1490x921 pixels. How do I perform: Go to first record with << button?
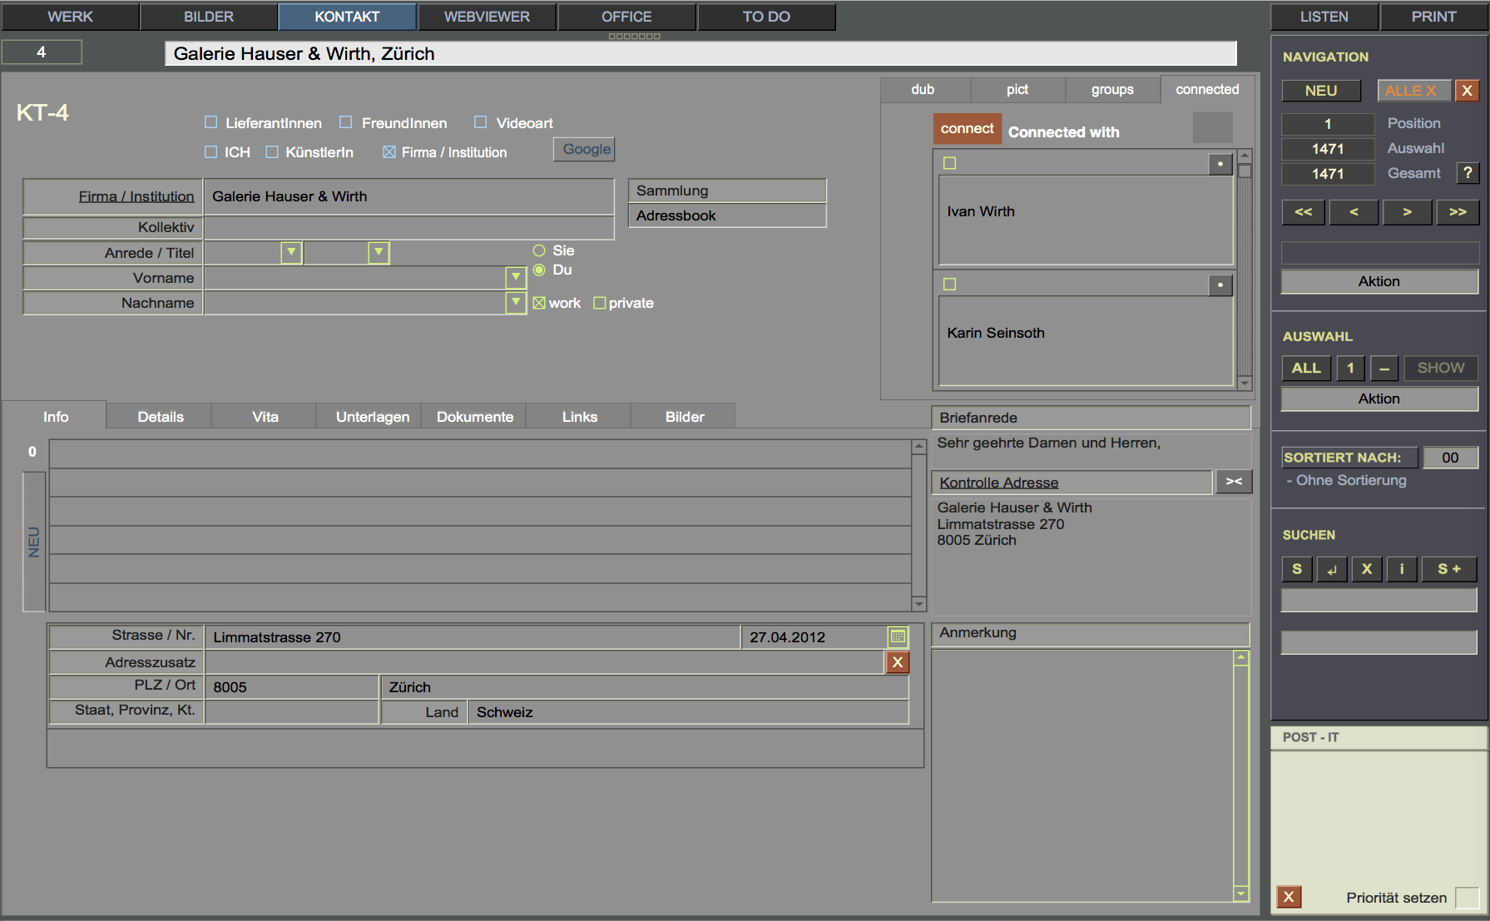click(1303, 212)
